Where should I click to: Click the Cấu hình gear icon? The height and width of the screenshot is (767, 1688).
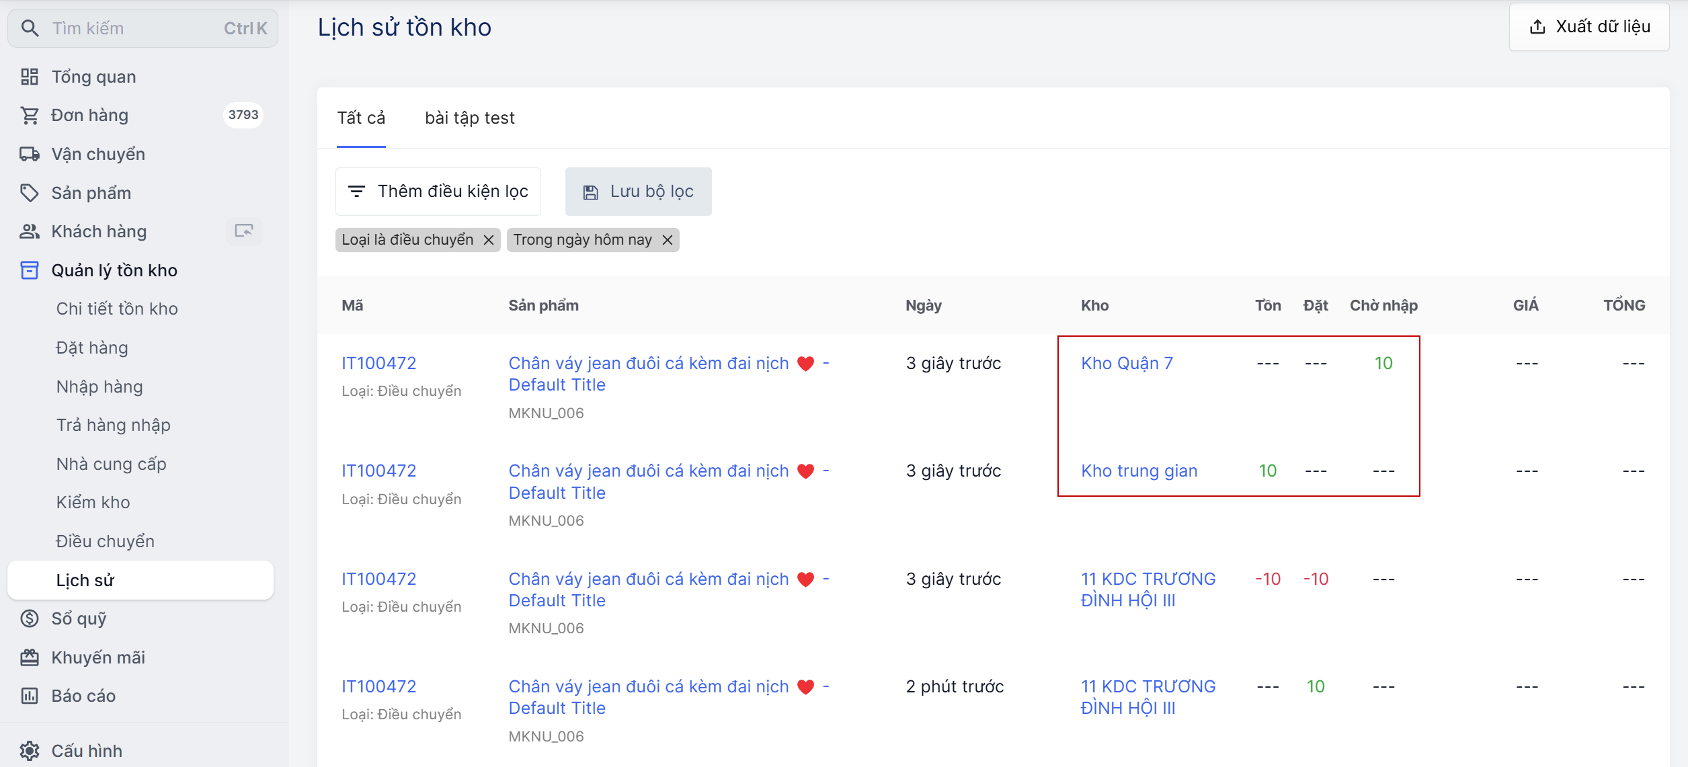(x=29, y=750)
